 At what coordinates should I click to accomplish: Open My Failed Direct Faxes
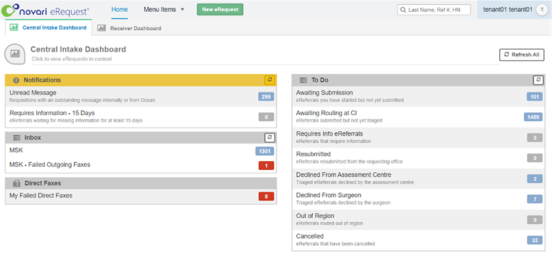[x=141, y=195]
